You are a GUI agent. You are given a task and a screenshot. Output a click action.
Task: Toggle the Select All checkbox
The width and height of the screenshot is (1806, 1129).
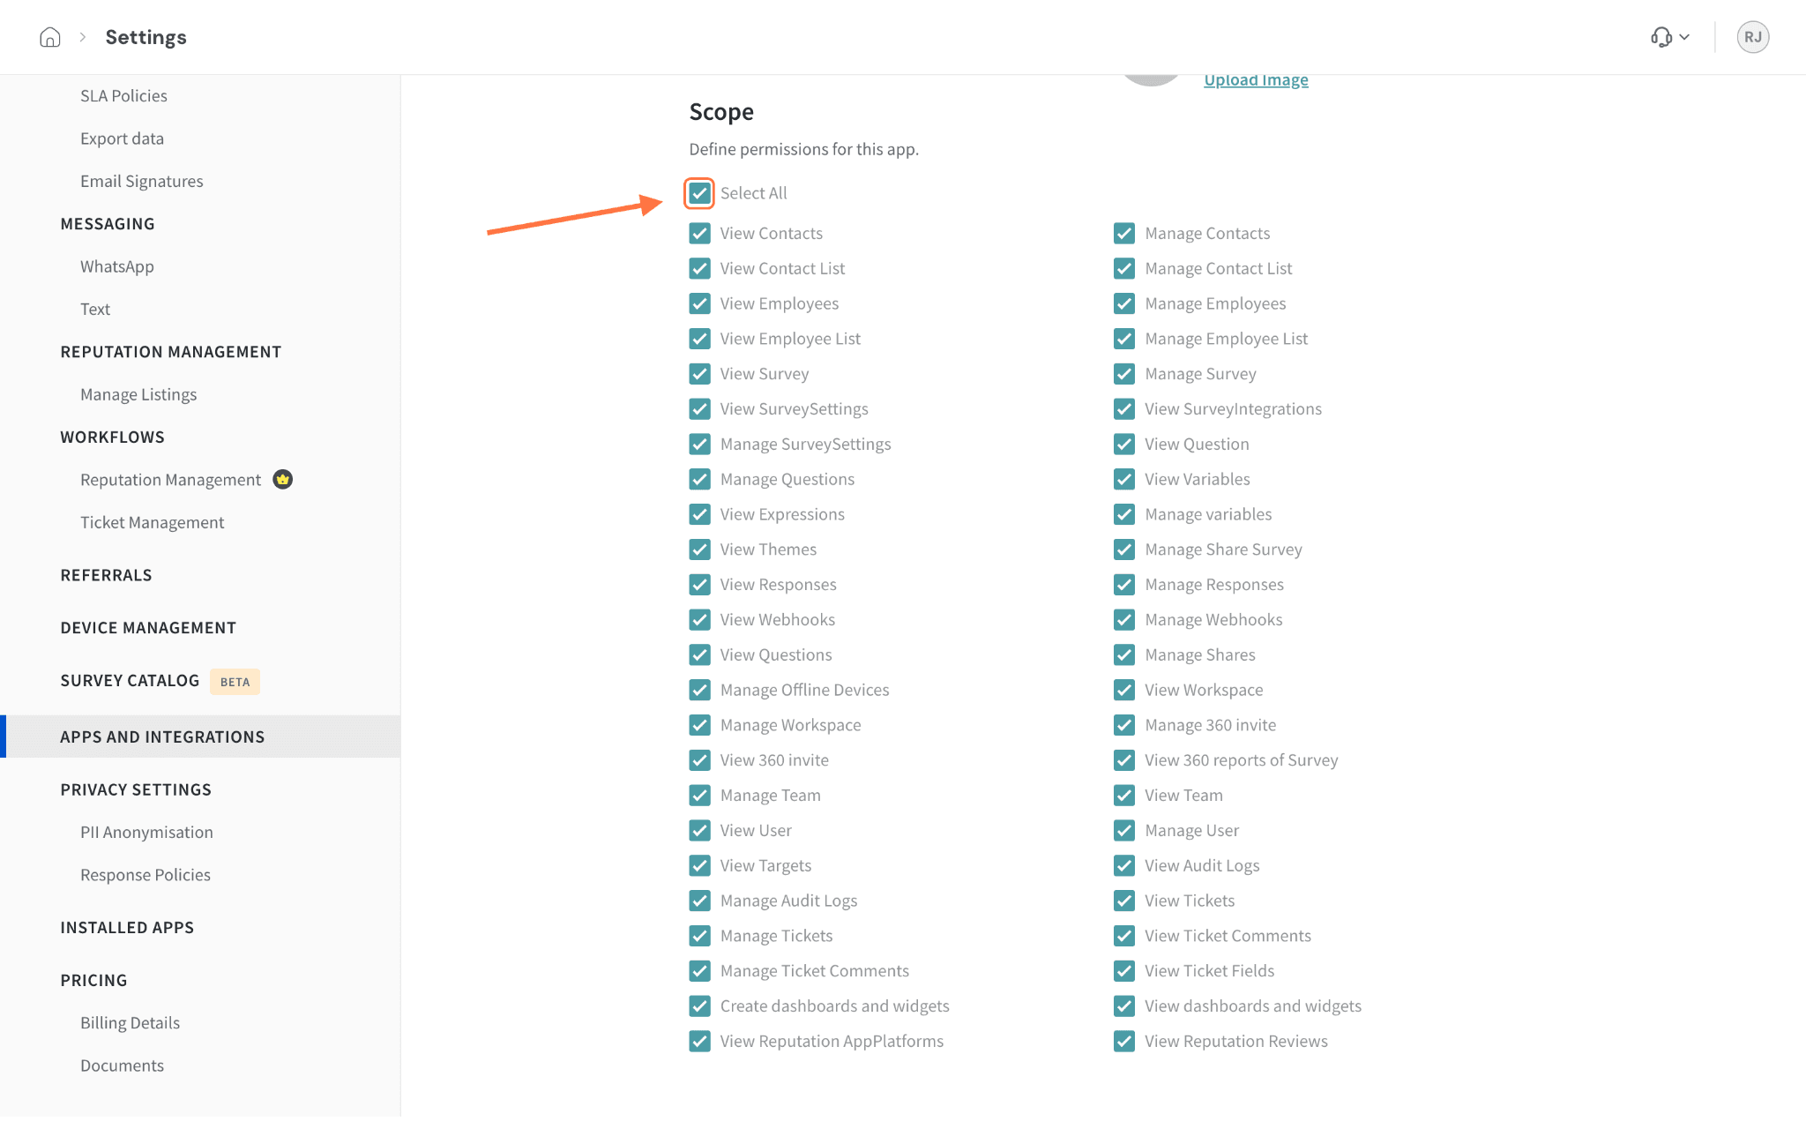[699, 193]
